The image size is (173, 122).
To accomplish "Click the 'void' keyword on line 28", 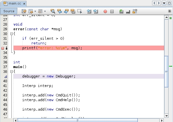I will tap(18, 24).
